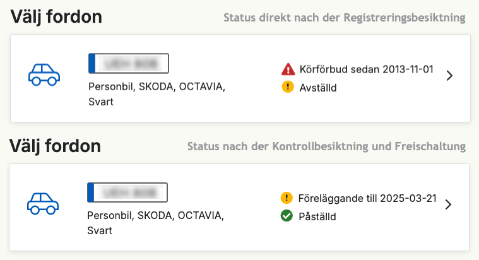Viewport: 479px width, 260px height.
Task: Click blurred license plate in Påställd card
Action: click(127, 191)
